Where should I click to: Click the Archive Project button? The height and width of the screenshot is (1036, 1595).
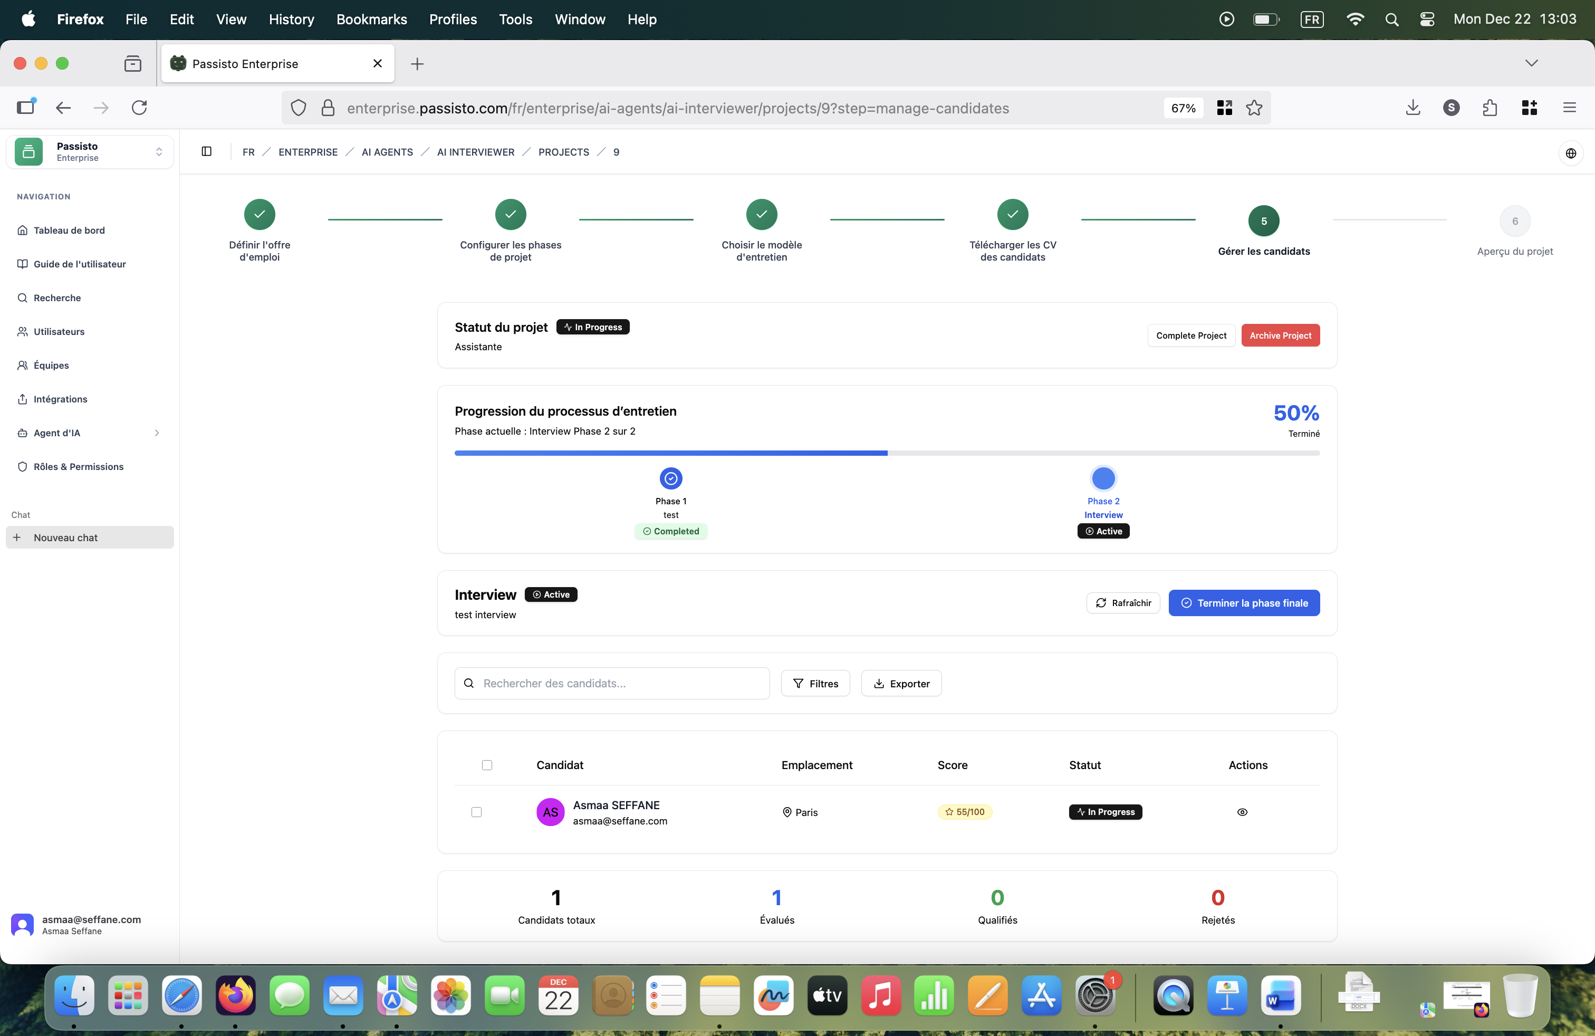1280,335
